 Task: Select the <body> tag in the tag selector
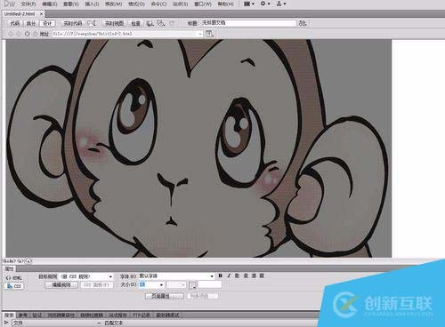[10, 261]
